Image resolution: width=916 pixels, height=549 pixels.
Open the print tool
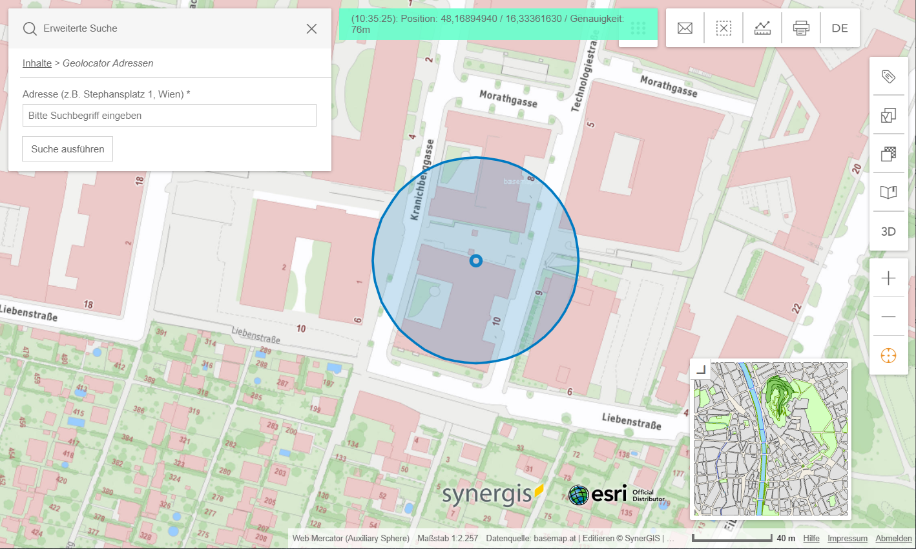pyautogui.click(x=801, y=28)
